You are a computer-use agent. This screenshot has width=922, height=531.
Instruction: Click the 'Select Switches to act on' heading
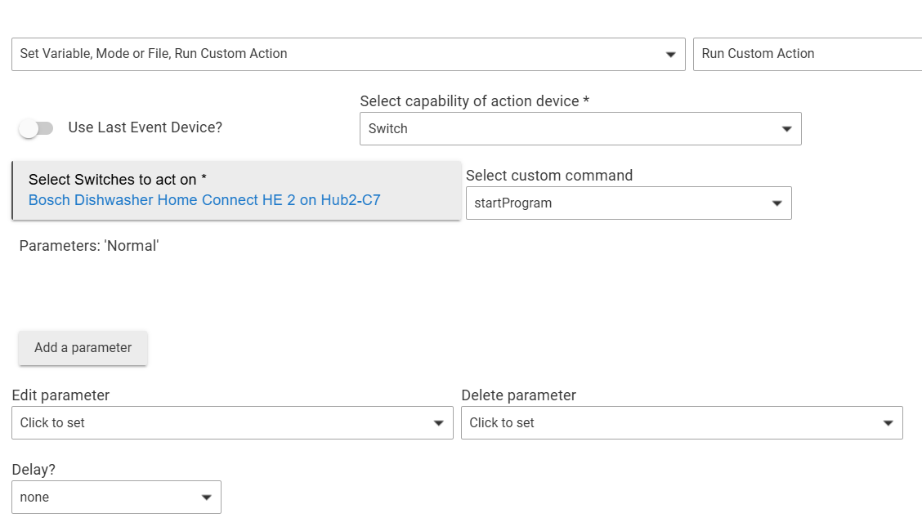pos(117,180)
